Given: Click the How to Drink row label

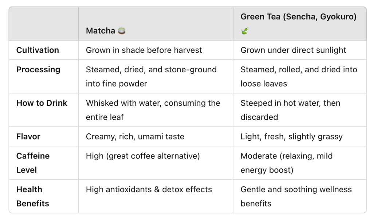Looking at the screenshot, I should (42, 103).
